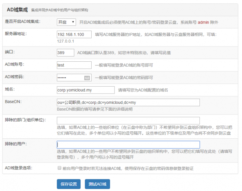Click the 请填写您为AD域配置的域名 hint

(143, 90)
